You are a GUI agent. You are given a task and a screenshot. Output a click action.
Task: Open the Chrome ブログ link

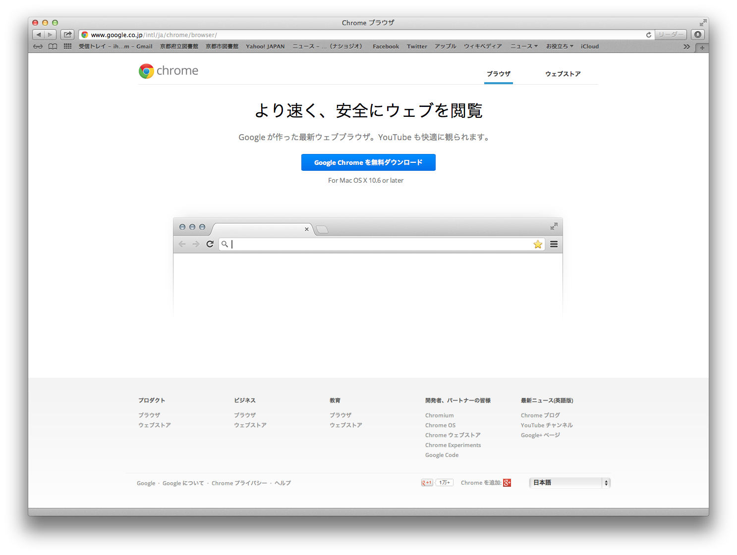pyautogui.click(x=540, y=415)
